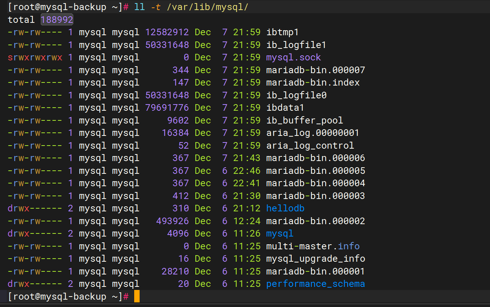Click the filename mariadb-bin.000005
Screen dimensions: 490x307
coord(316,171)
